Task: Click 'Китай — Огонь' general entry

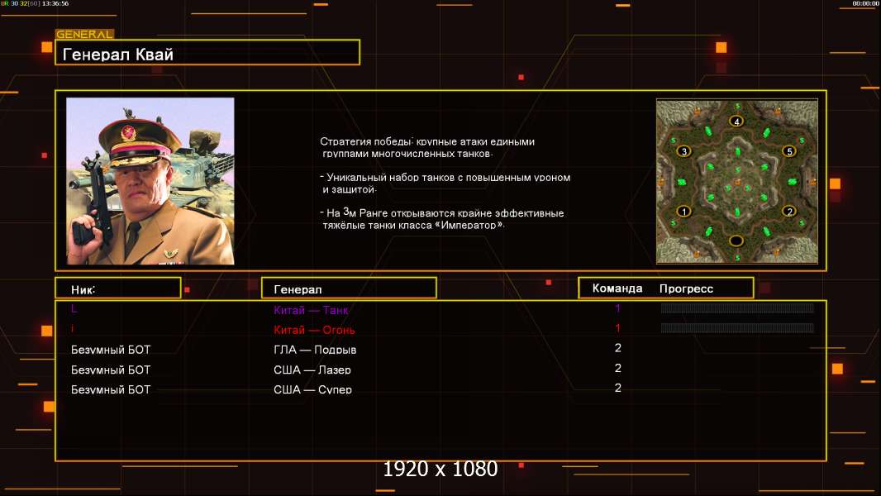Action: [x=314, y=331]
